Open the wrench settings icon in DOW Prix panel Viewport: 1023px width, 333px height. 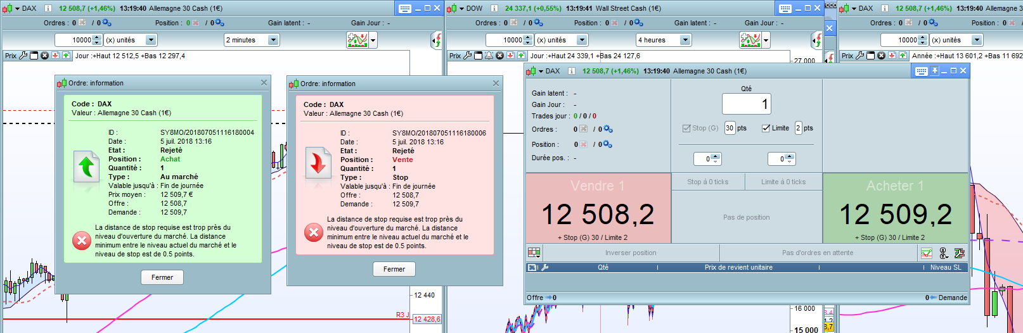(467, 56)
